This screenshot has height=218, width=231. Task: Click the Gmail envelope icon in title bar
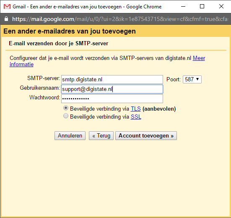click(x=7, y=7)
